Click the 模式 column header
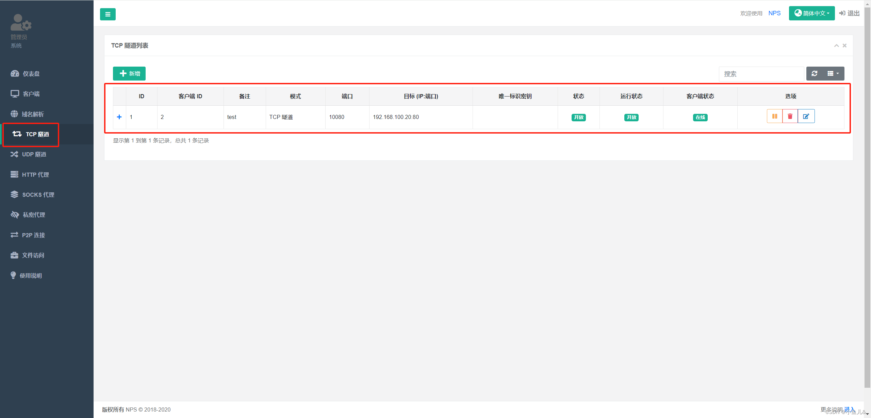The width and height of the screenshot is (871, 418). click(x=295, y=96)
